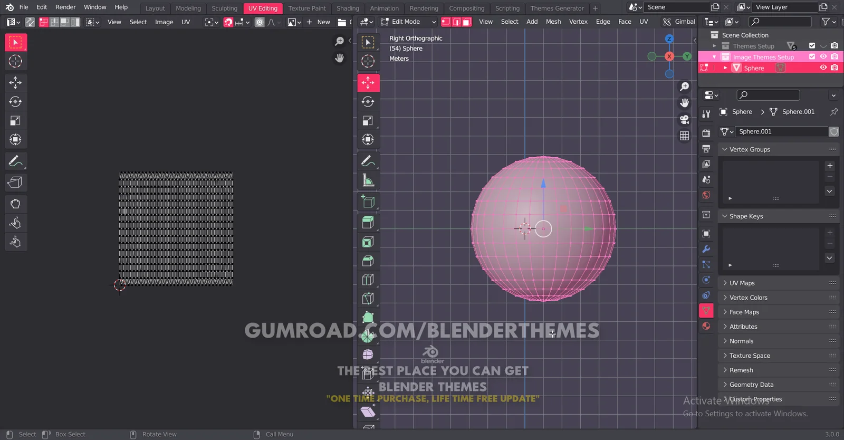Select the Inset Faces tool
Viewport: 844px width, 440px height.
pyautogui.click(x=368, y=242)
